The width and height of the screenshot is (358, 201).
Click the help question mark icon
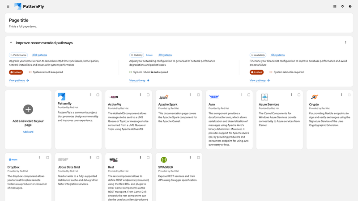(350, 6)
